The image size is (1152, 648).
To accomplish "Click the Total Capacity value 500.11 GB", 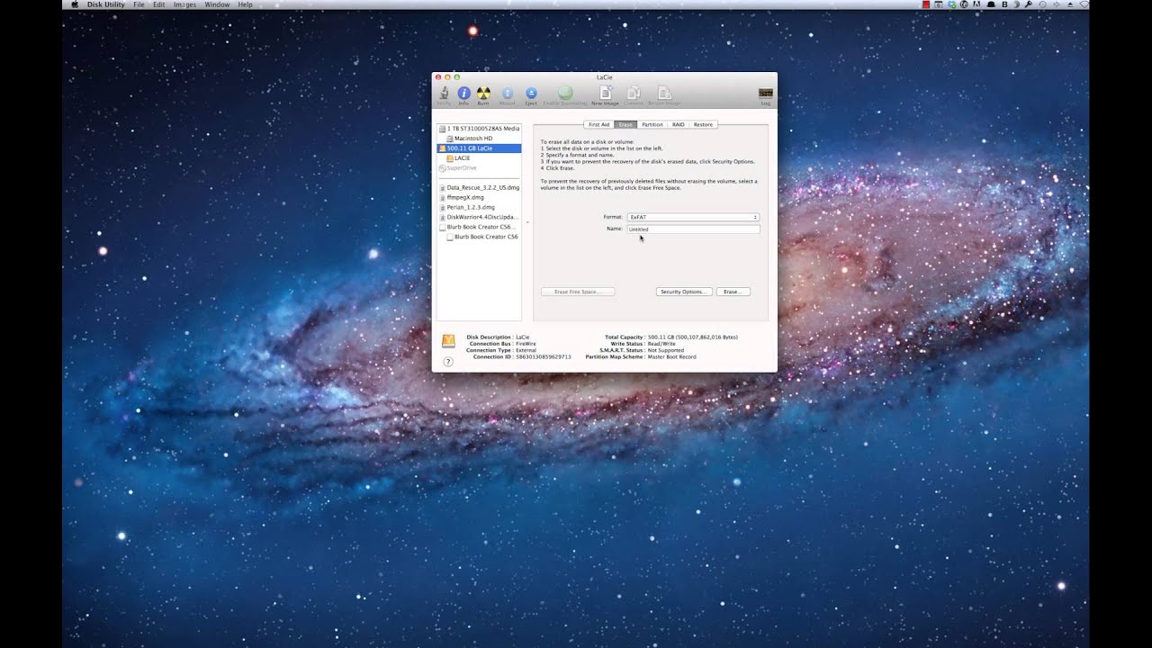I will tap(693, 337).
